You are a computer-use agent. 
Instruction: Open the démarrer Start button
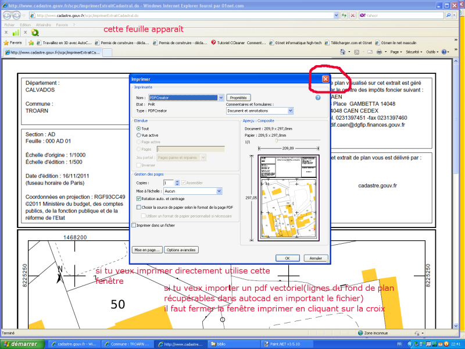pos(22,344)
